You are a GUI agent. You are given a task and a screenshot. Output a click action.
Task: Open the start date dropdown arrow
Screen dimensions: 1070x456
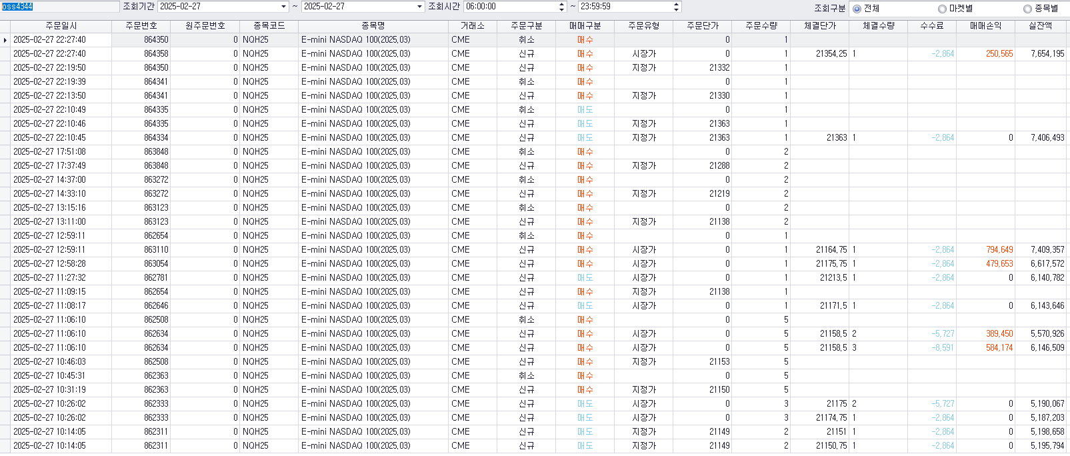[x=284, y=7]
